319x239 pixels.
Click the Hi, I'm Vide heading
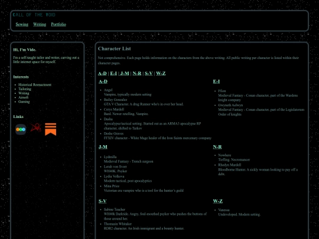pyautogui.click(x=25, y=50)
